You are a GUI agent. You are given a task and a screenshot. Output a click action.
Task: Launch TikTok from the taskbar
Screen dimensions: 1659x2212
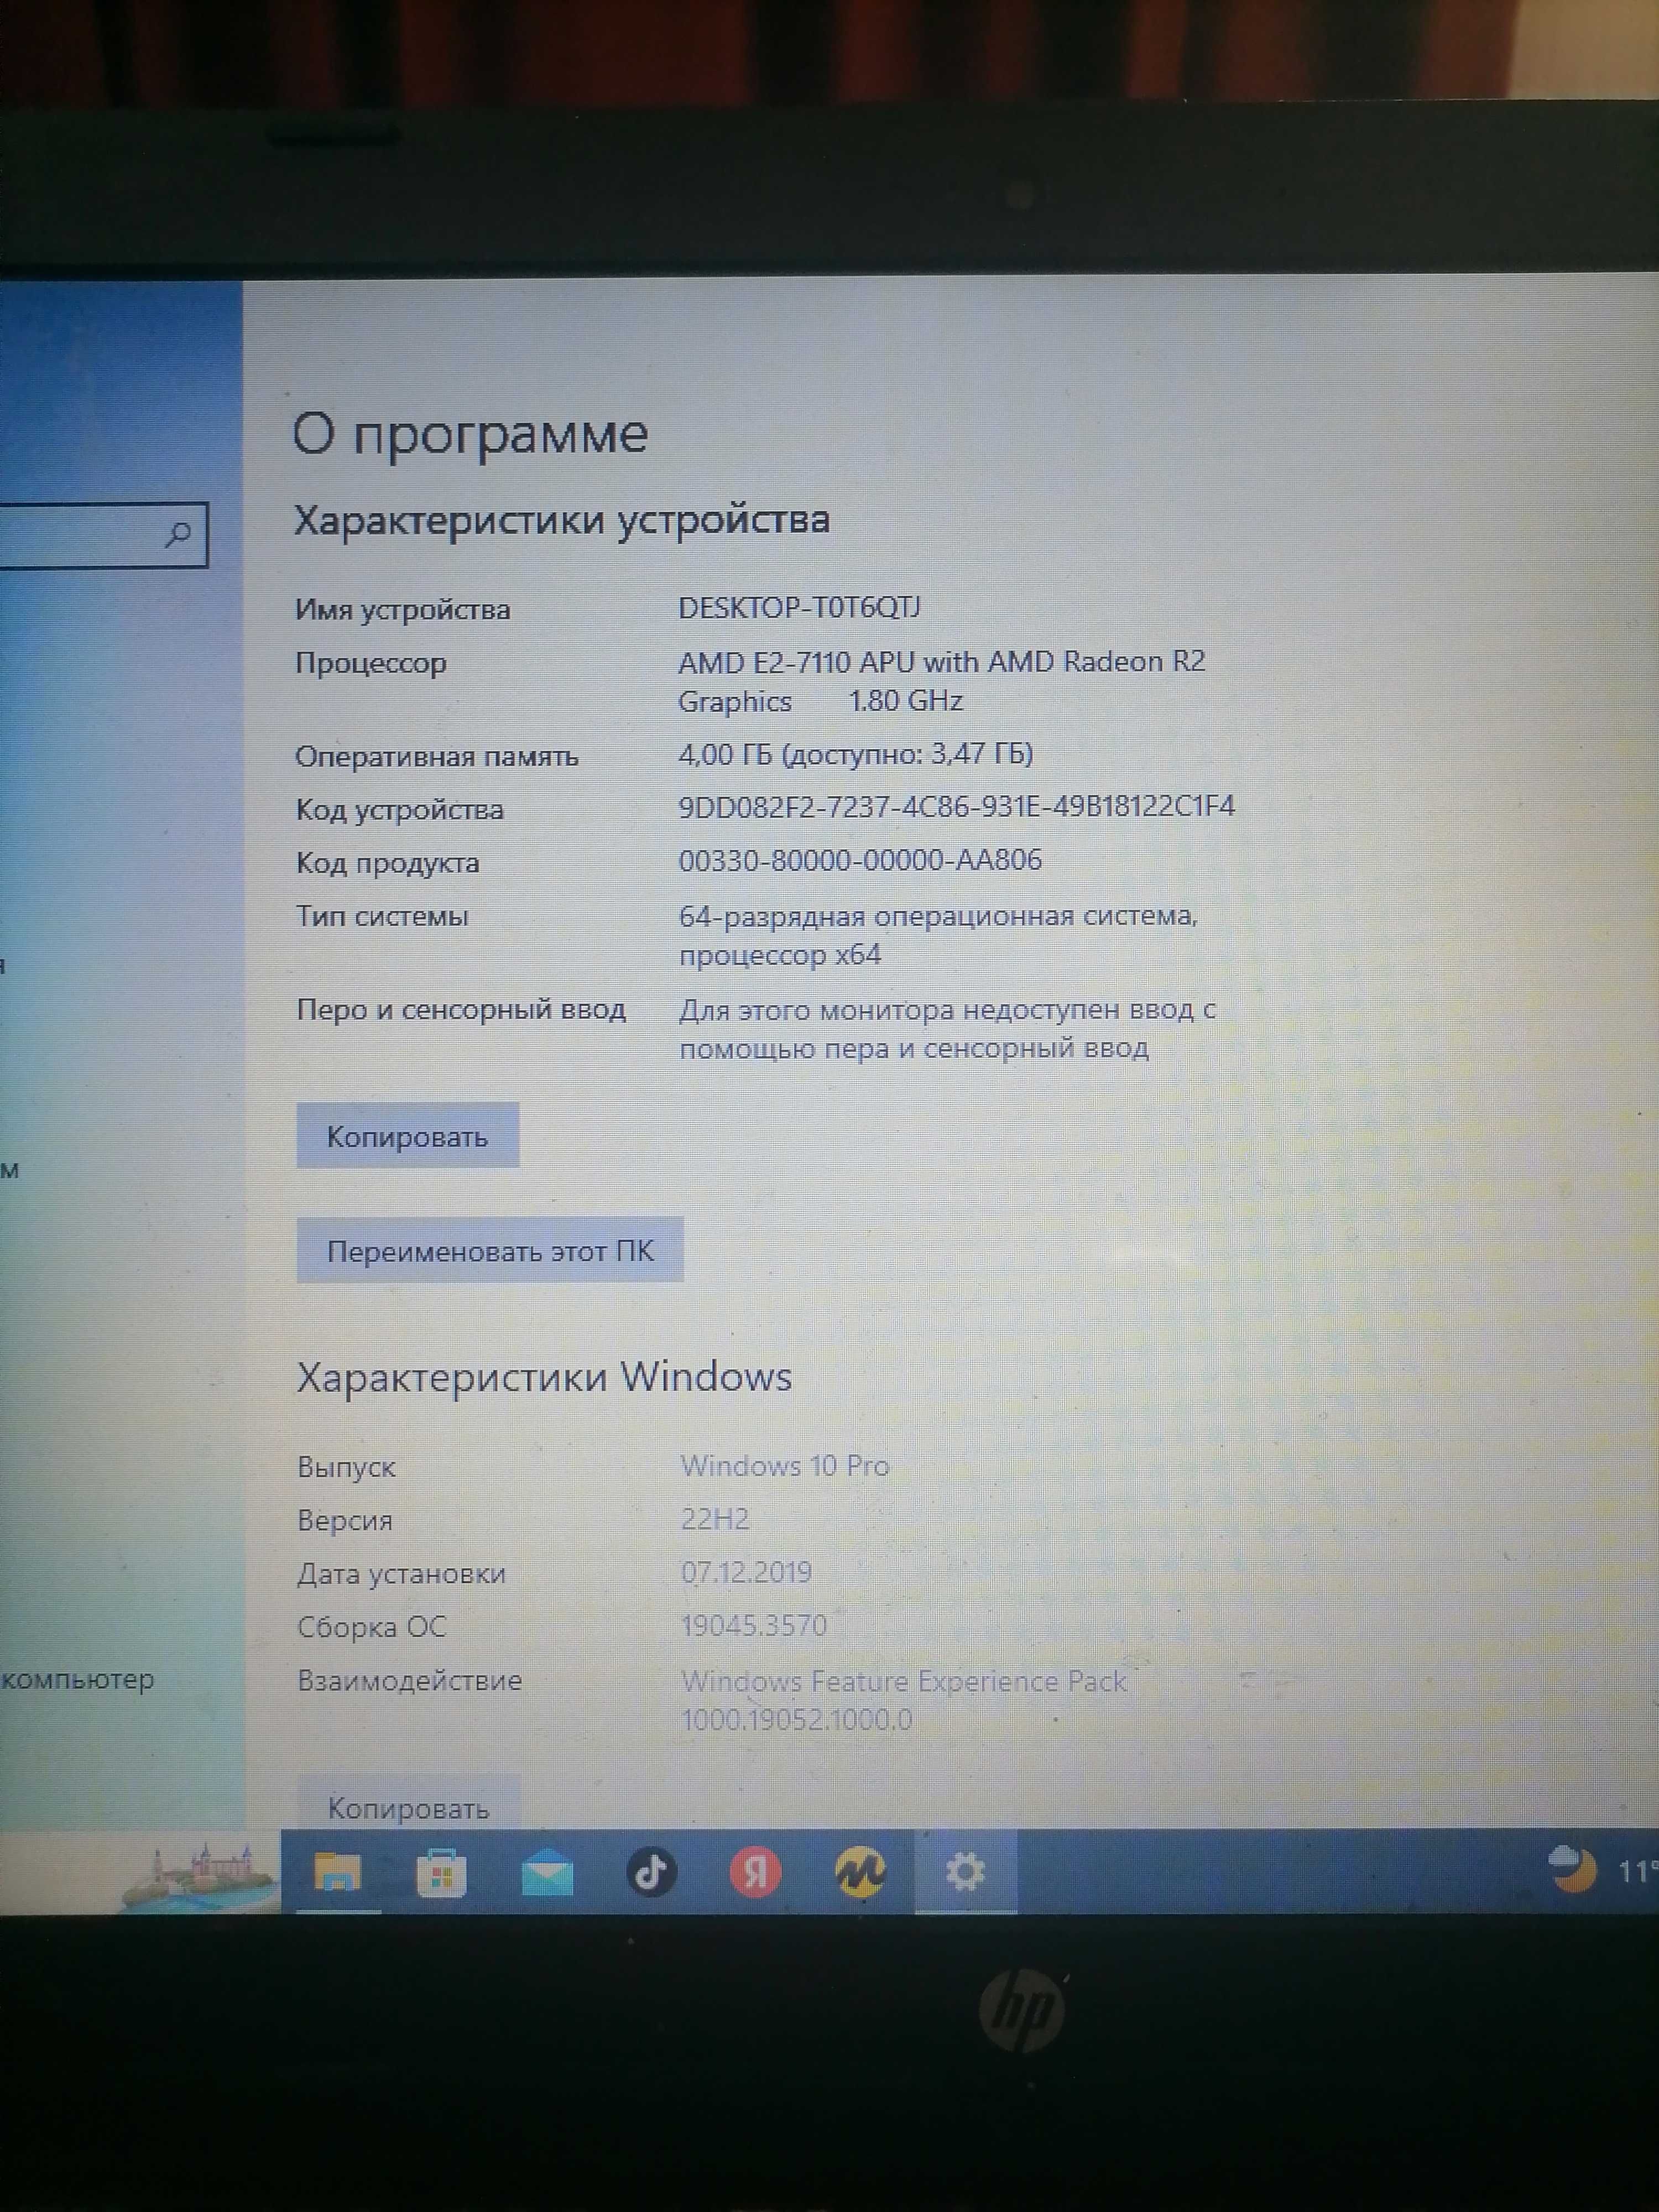click(x=651, y=1871)
